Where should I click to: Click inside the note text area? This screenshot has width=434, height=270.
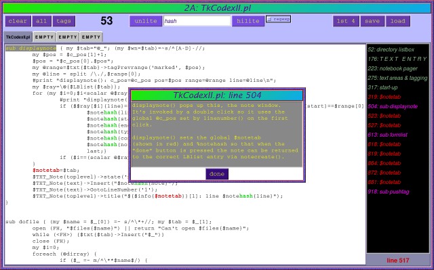coord(217,134)
